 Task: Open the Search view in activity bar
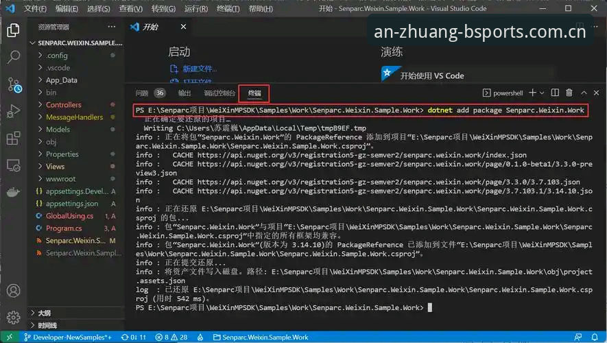(x=13, y=57)
